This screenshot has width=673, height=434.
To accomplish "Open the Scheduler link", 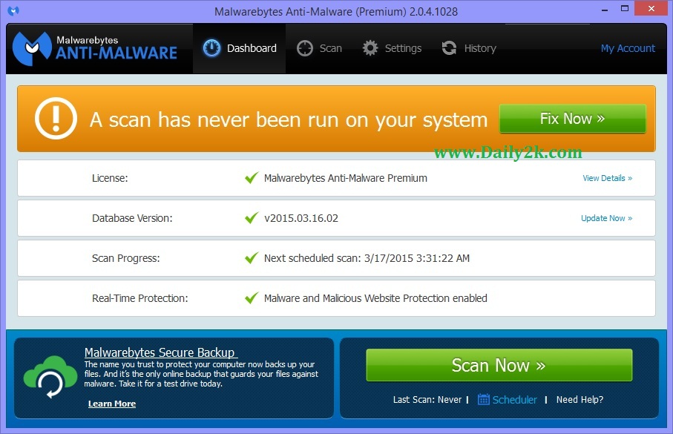I will [514, 400].
